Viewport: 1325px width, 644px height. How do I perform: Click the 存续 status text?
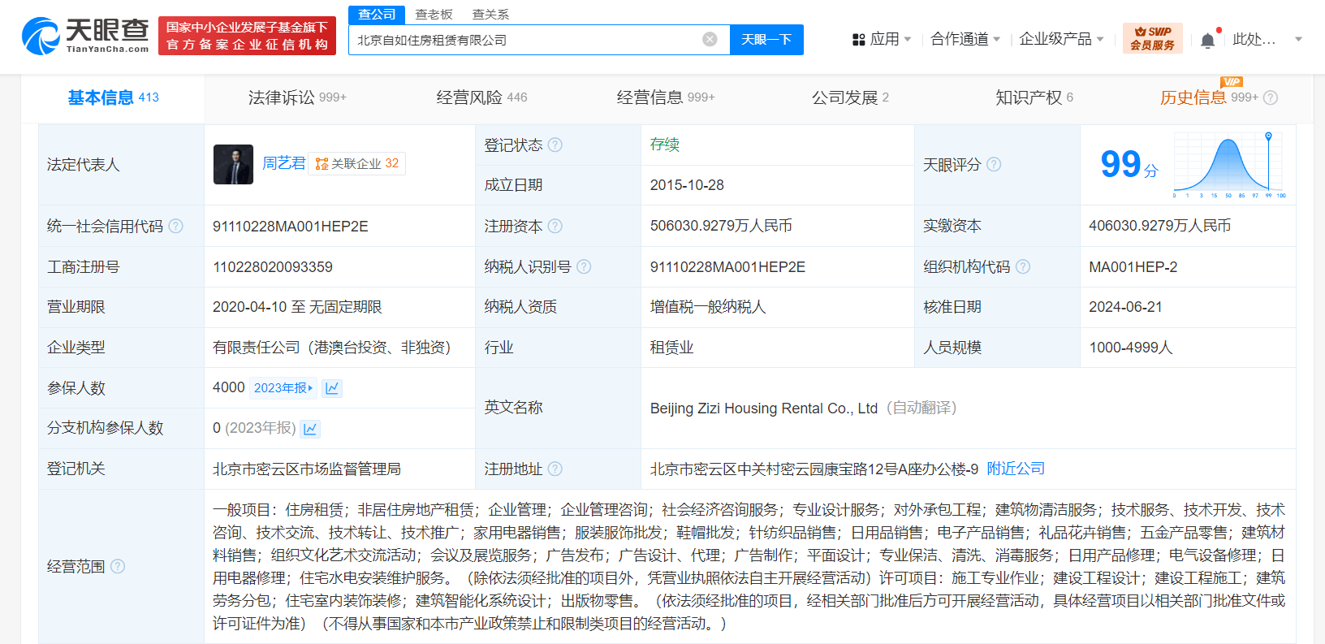tap(665, 145)
